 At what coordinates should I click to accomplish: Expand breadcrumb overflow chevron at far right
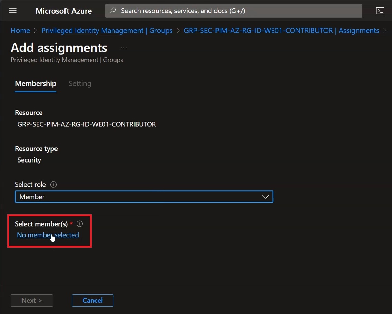pos(385,30)
